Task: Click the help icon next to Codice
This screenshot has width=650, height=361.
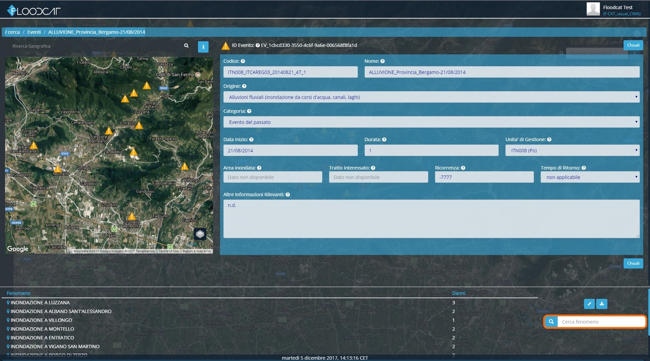Action: coord(243,61)
